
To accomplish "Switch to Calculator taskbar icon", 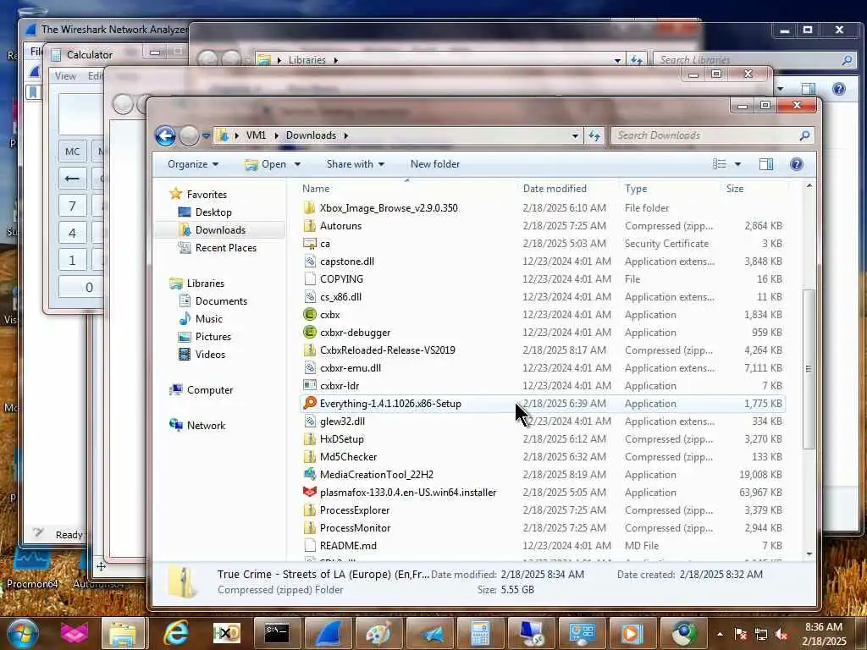I will click(x=480, y=633).
